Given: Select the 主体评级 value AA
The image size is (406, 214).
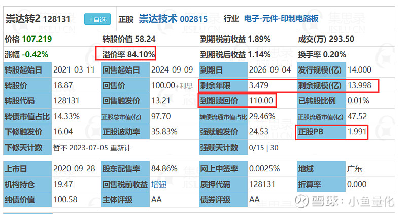Looking at the screenshot, I should tap(157, 199).
